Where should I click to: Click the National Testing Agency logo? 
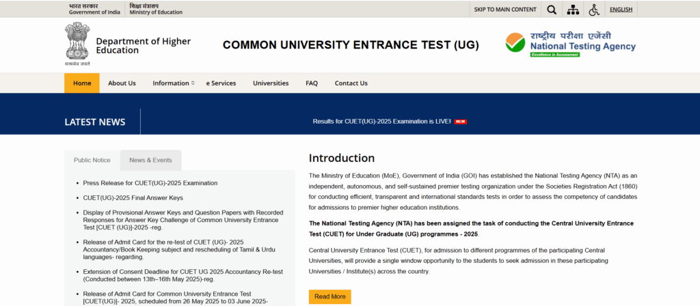click(570, 44)
